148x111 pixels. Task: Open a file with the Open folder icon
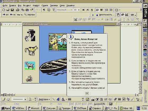point(8,10)
